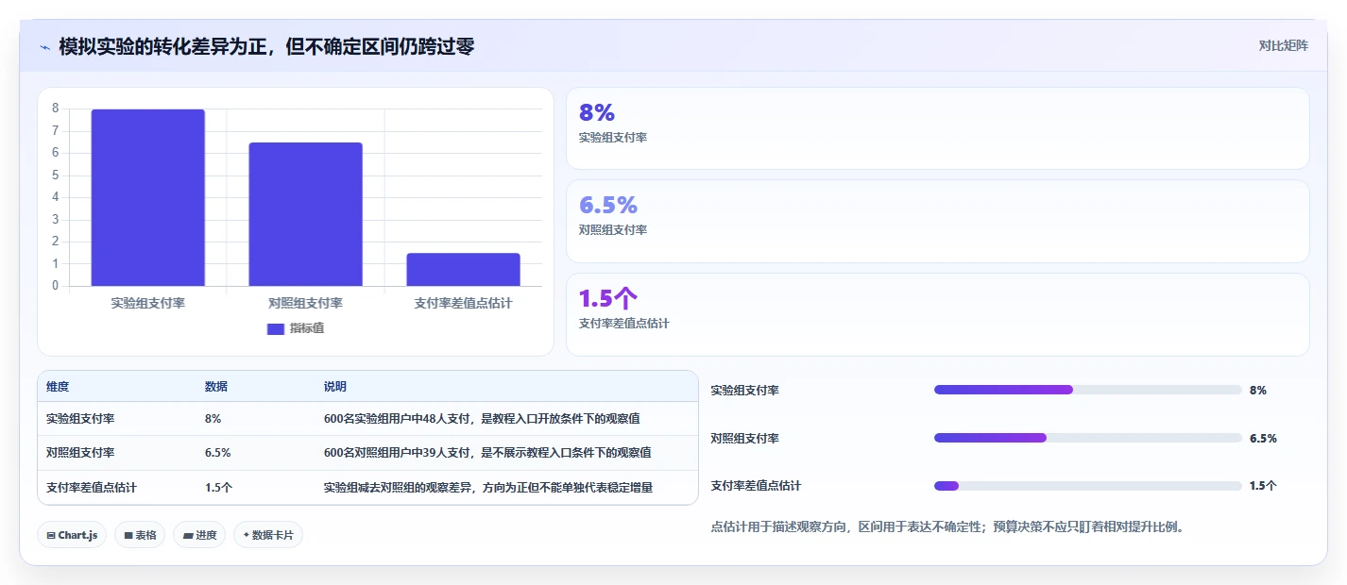1347x585 pixels.
Task: Click the 8% value beside progress bar
Action: [x=1257, y=390]
